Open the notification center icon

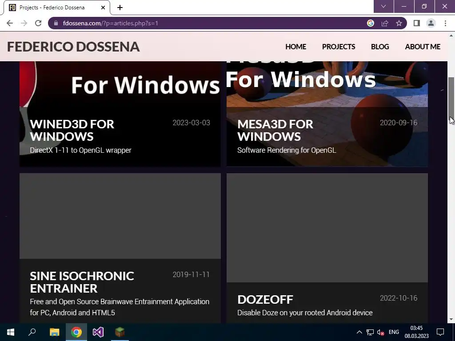pyautogui.click(x=440, y=332)
